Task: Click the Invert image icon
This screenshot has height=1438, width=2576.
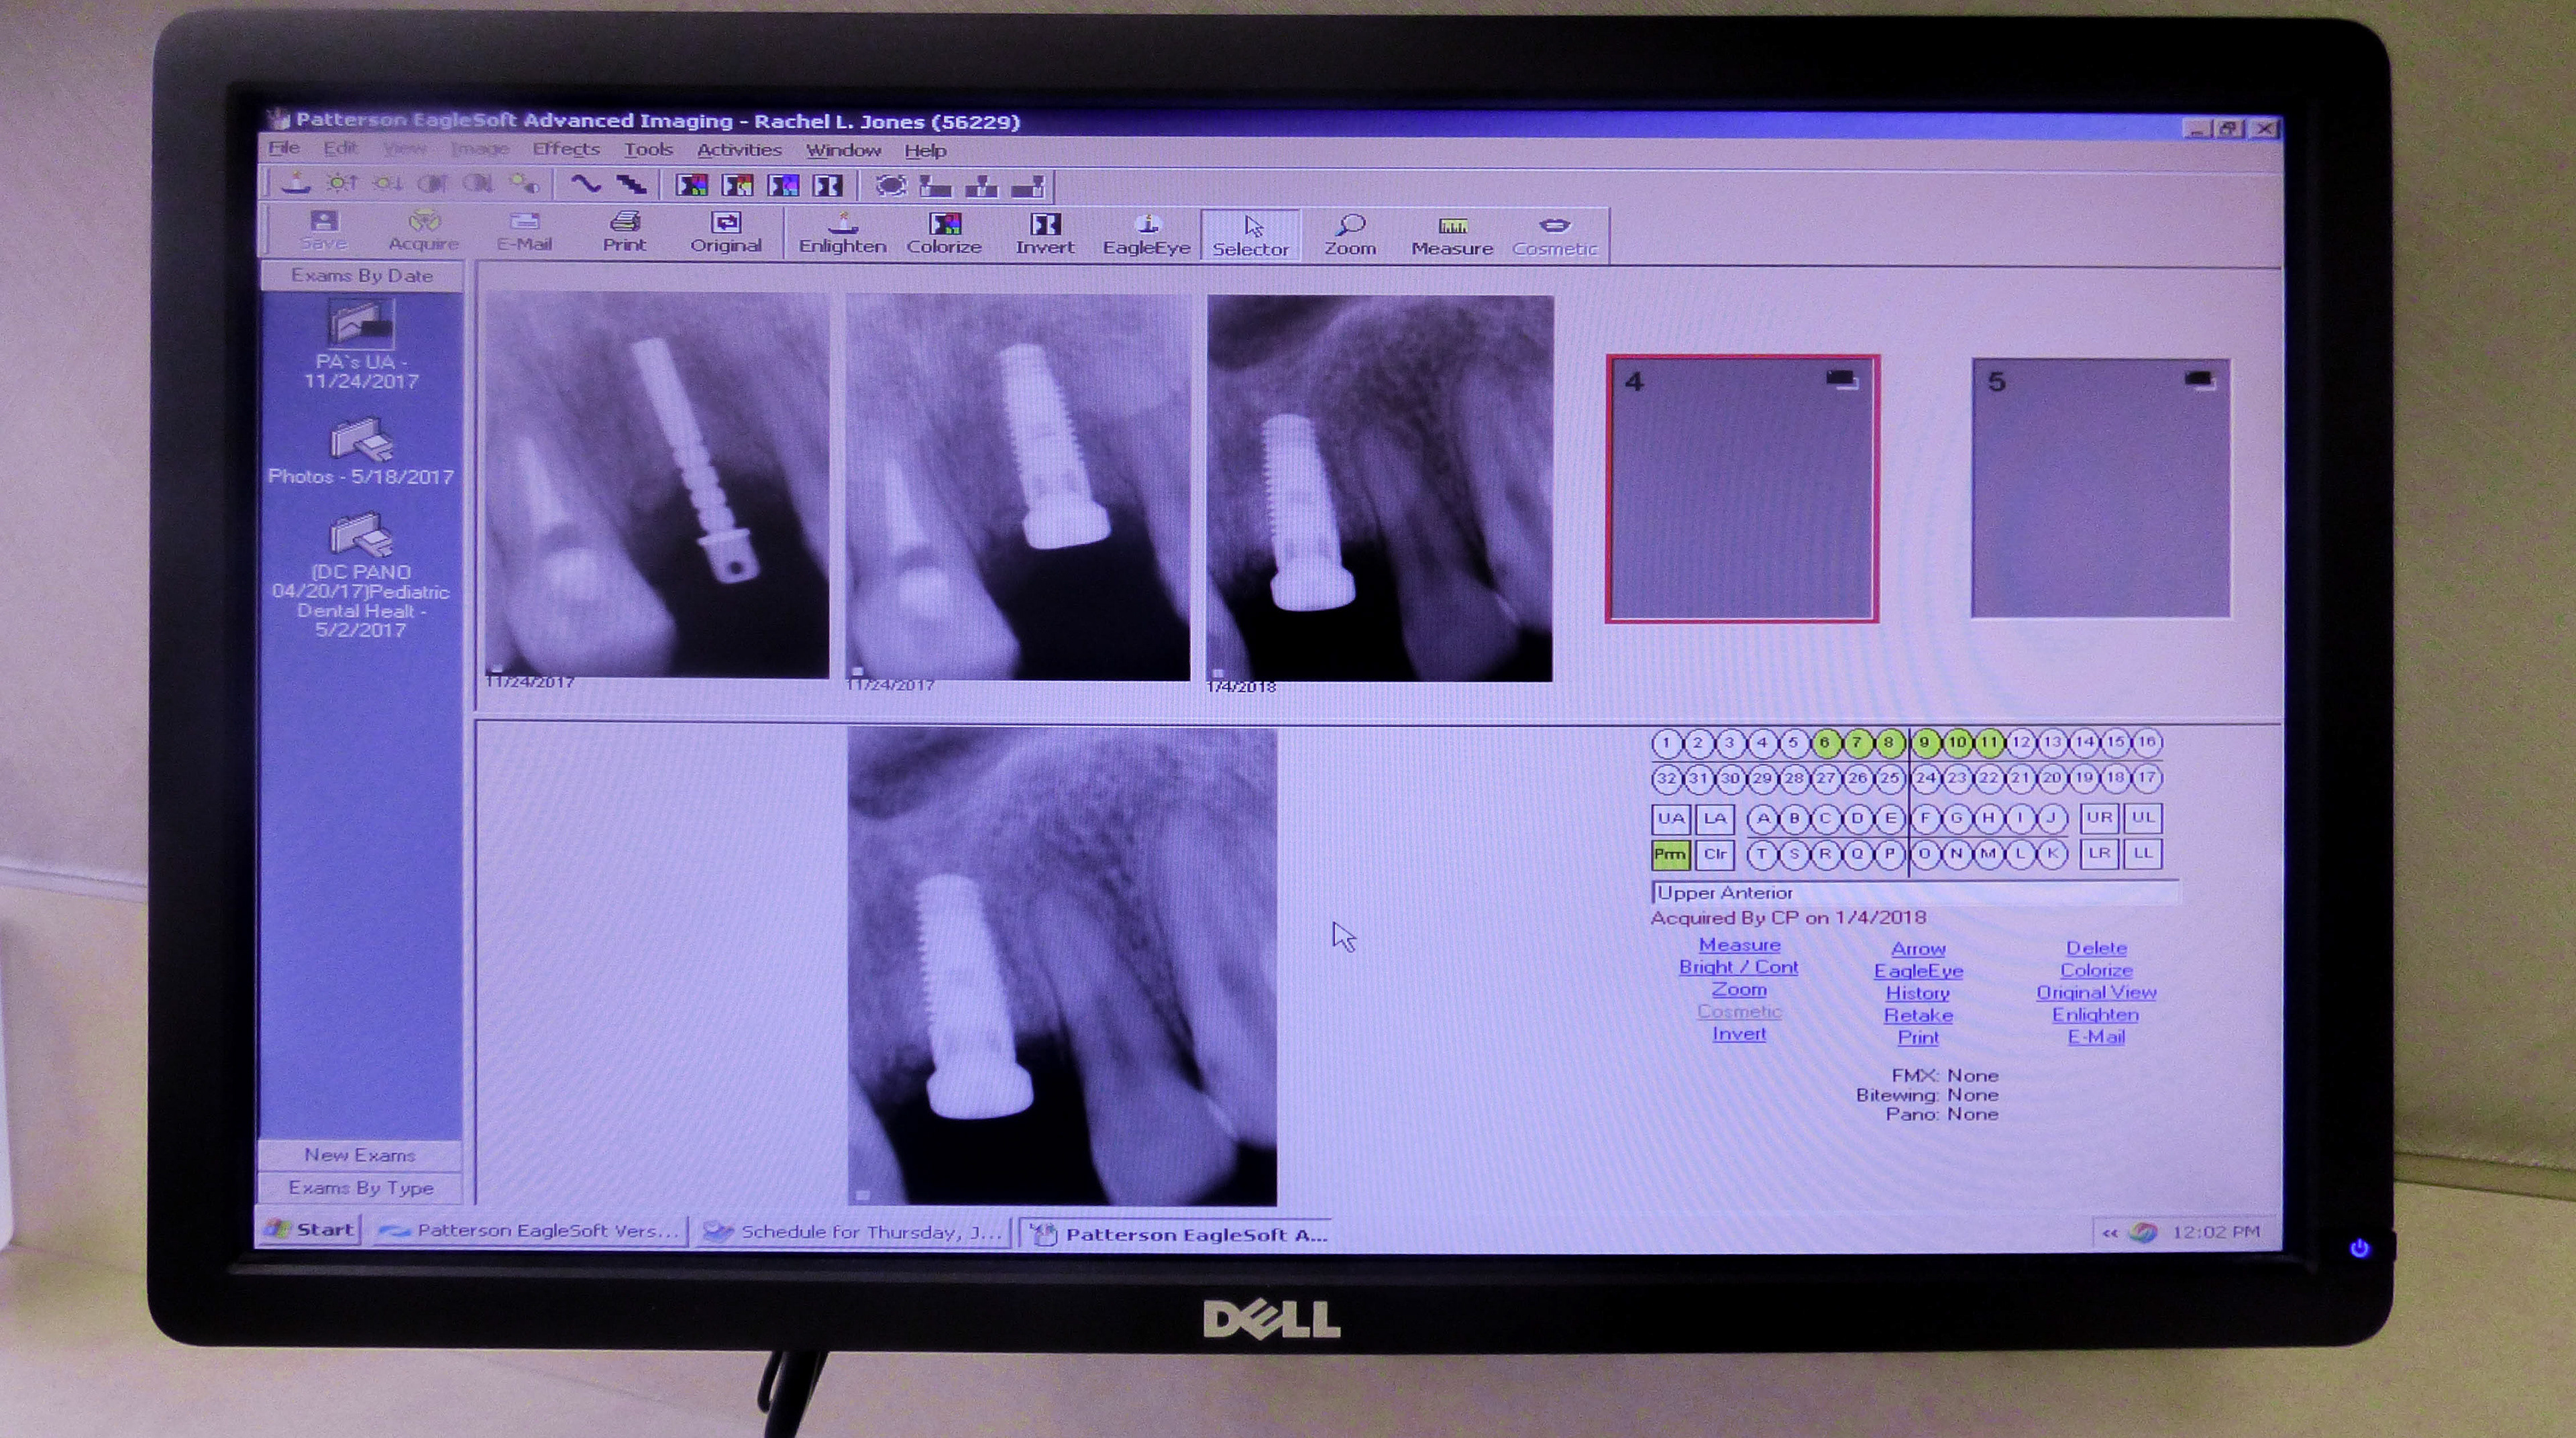Action: pyautogui.click(x=1044, y=233)
